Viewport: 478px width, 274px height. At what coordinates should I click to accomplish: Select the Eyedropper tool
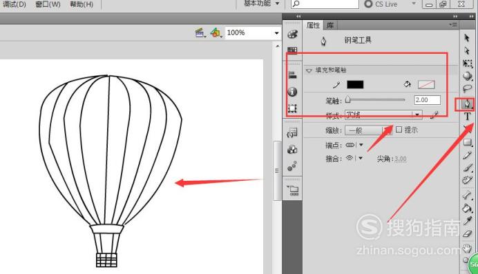click(x=468, y=221)
